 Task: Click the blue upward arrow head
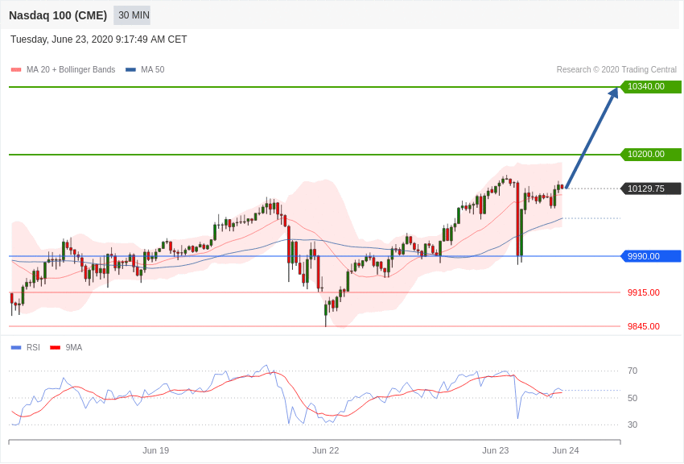pos(613,93)
